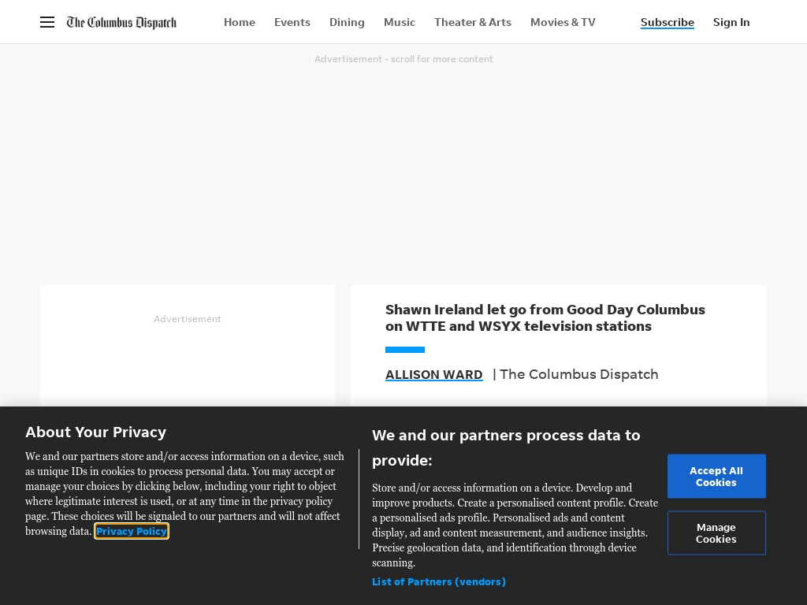This screenshot has height=605, width=807.
Task: Open the Music section
Action: pos(400,22)
